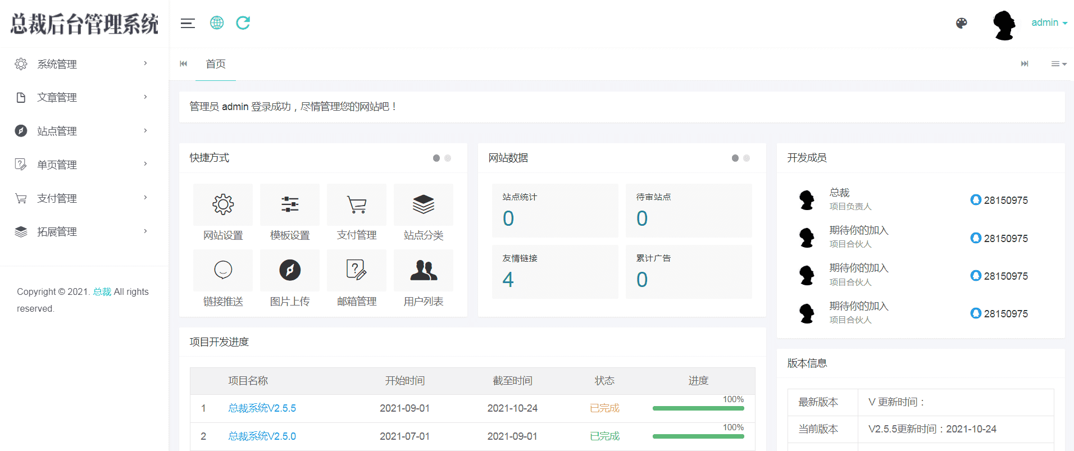1074x451 pixels.
Task: Open the 邮箱管理 shortcut icon
Action: (x=357, y=270)
